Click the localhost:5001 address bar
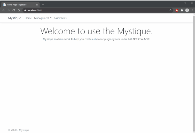This screenshot has height=133, width=195. click(97, 10)
